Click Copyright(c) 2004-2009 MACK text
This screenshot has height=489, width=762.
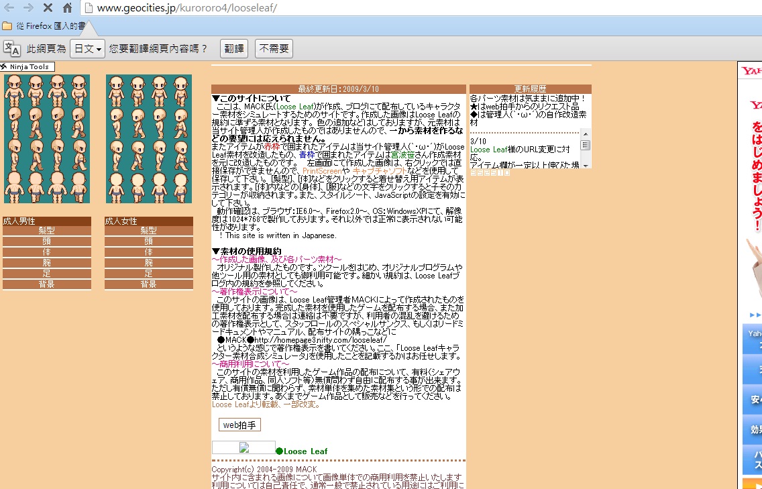264,470
